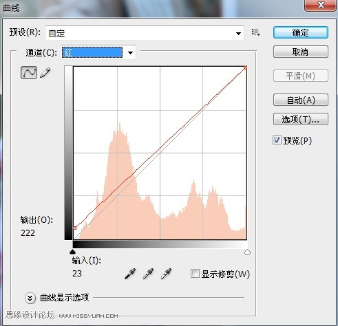The image size is (338, 326).
Task: Click the white point slider triangle
Action: [247, 252]
